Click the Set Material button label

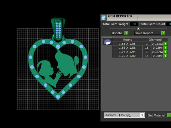(x=156, y=115)
